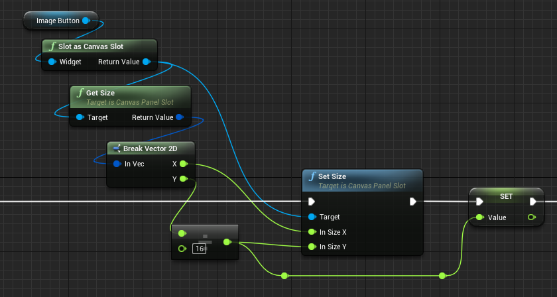Viewport: 557px width, 297px height.
Task: Select the Slot as Canvas Slot node title
Action: pos(91,46)
